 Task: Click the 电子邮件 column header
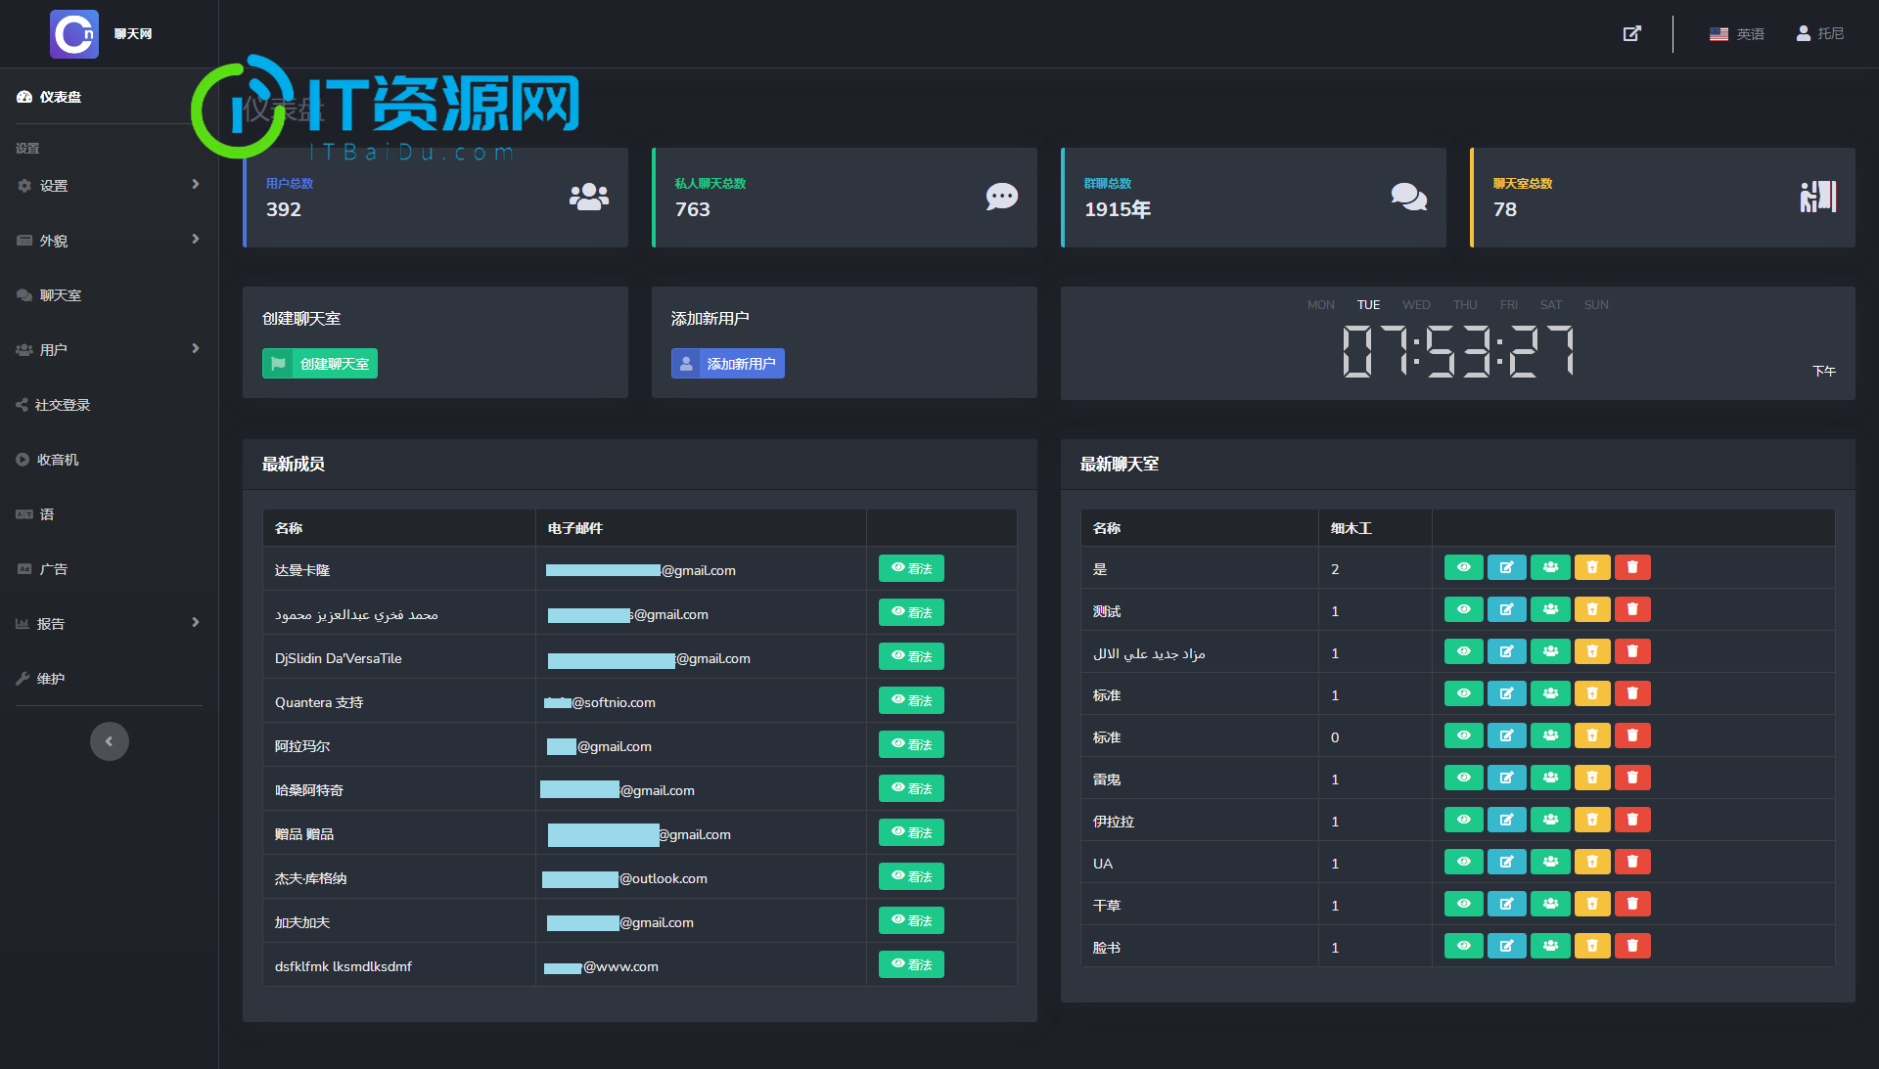coord(575,528)
